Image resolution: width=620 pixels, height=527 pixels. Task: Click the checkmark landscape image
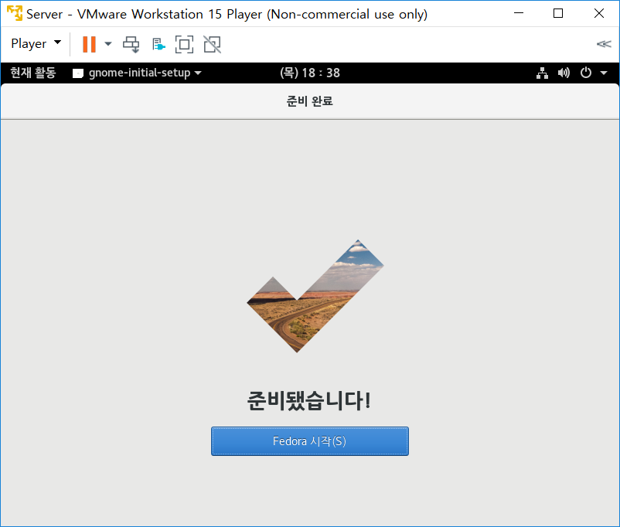pyautogui.click(x=315, y=296)
